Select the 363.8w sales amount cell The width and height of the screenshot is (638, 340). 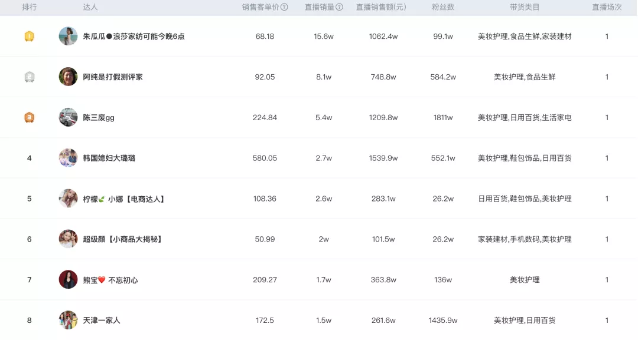click(x=383, y=280)
